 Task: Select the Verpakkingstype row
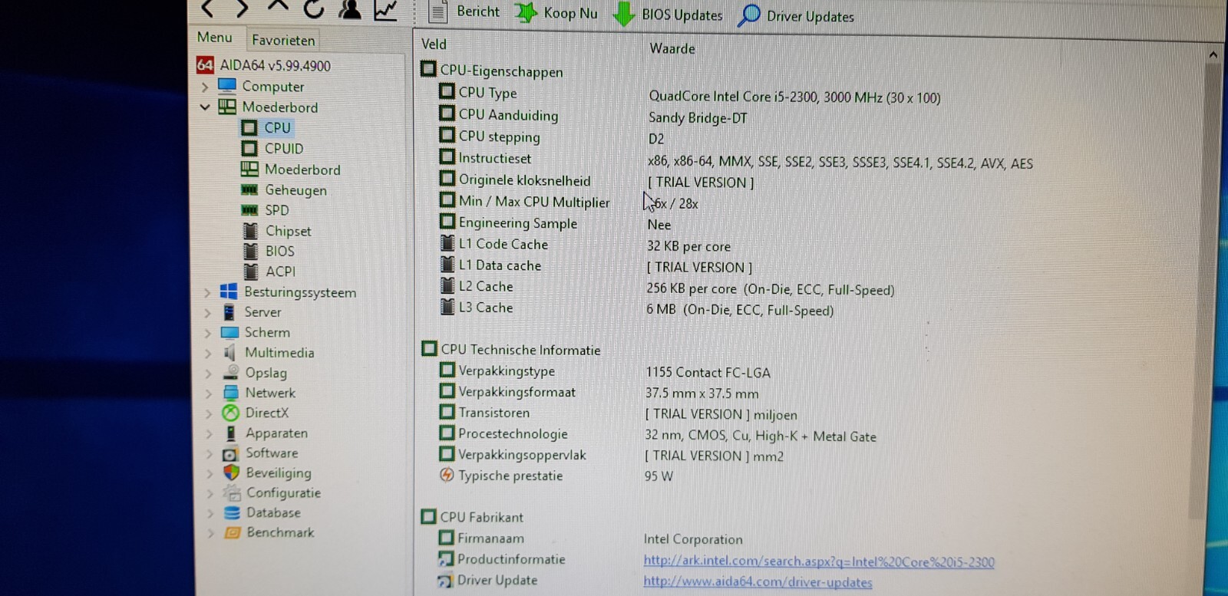(604, 371)
